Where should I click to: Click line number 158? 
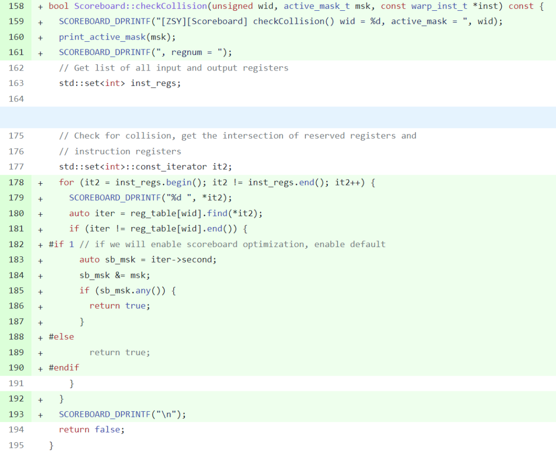tap(16, 6)
